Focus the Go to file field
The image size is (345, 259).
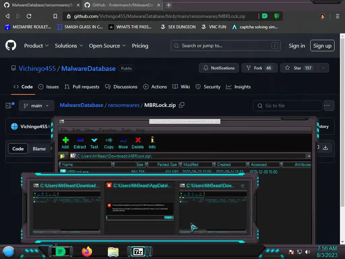coord(288,106)
